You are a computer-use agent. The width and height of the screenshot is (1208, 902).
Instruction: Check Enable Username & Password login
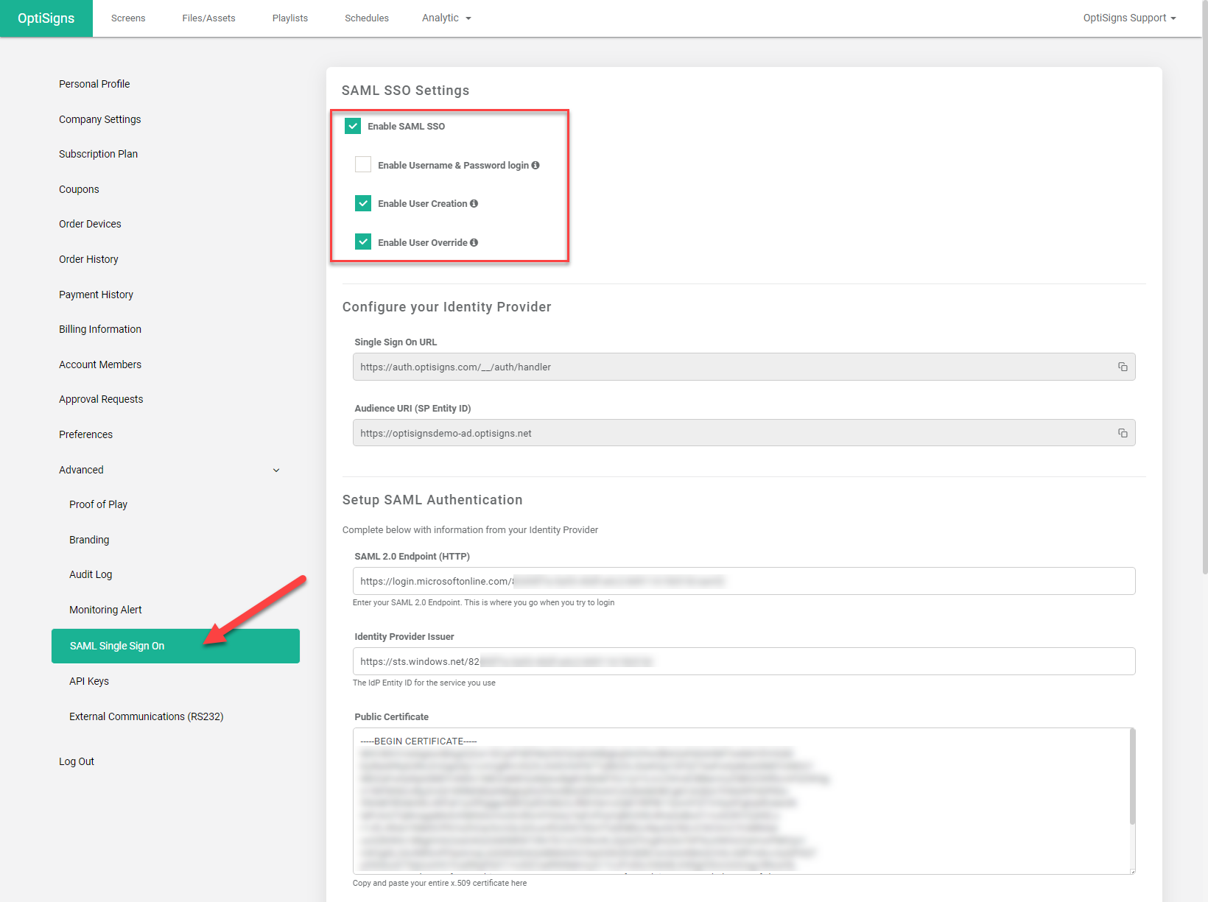click(363, 164)
